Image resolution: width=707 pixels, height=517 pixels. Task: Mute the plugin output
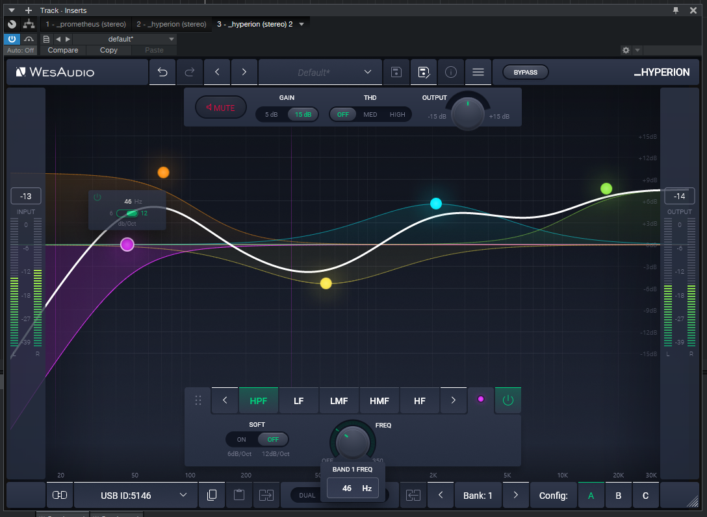(221, 107)
